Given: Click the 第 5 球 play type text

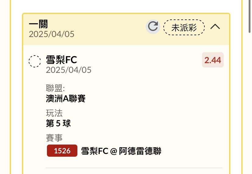Looking at the screenshot, I should tap(58, 123).
